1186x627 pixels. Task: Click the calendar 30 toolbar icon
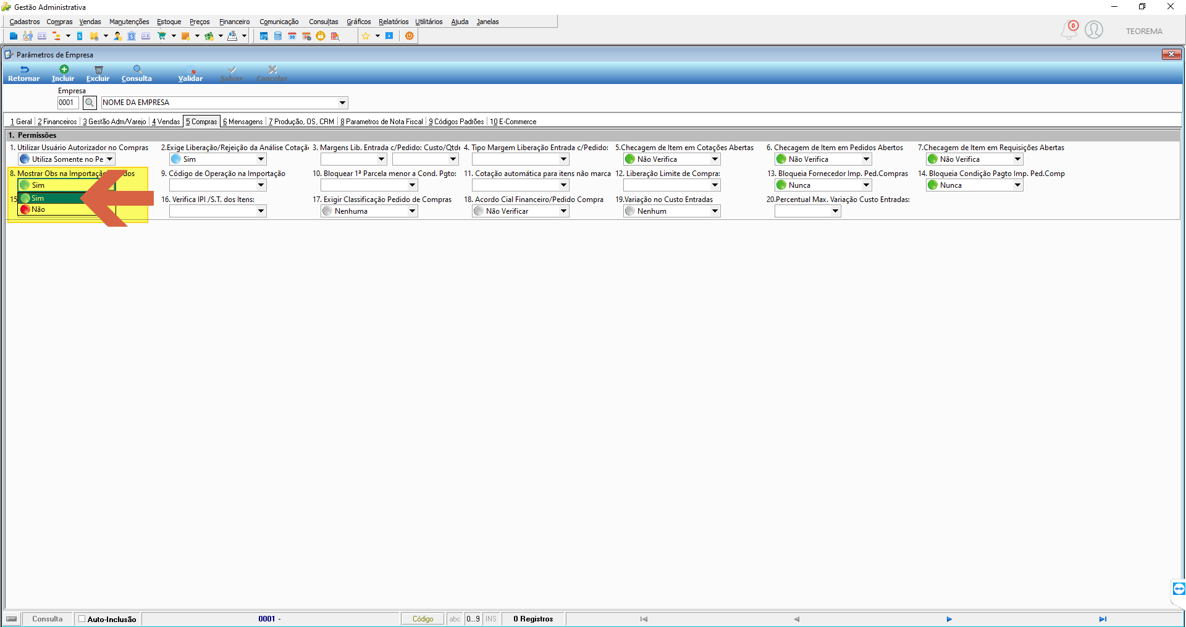tap(292, 36)
